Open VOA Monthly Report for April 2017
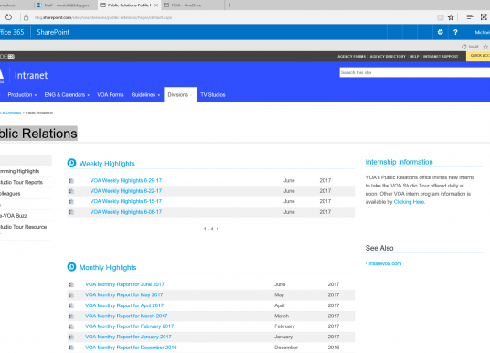Viewport: 490px width, 353px height. pyautogui.click(x=124, y=305)
